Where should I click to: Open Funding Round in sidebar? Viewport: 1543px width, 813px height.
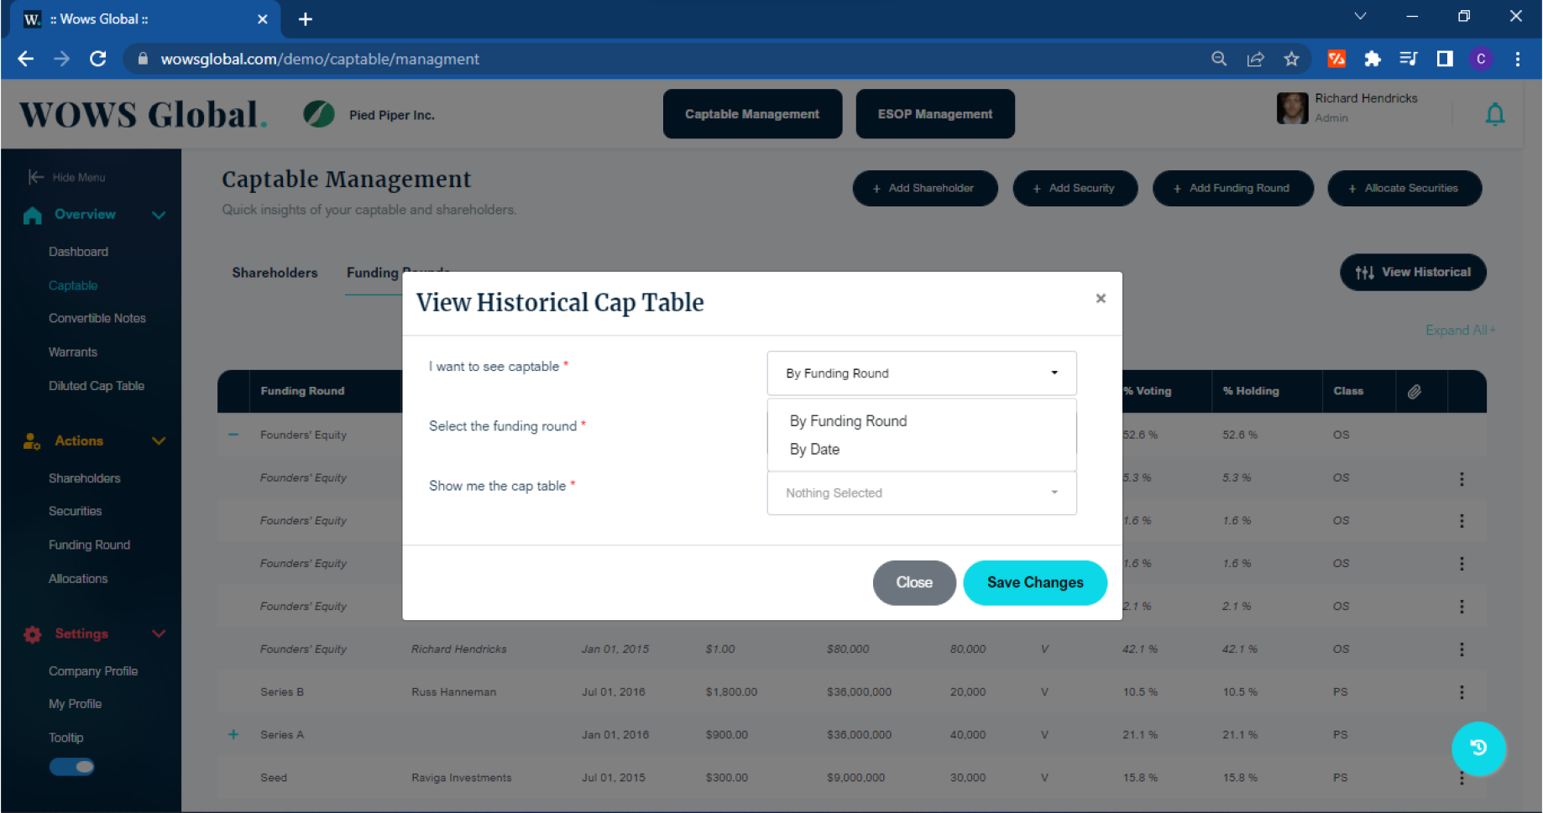pos(89,545)
